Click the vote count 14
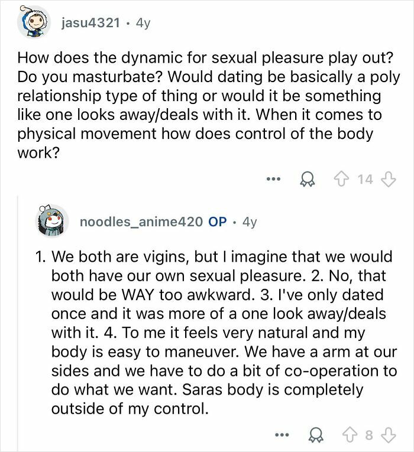 pyautogui.click(x=366, y=179)
